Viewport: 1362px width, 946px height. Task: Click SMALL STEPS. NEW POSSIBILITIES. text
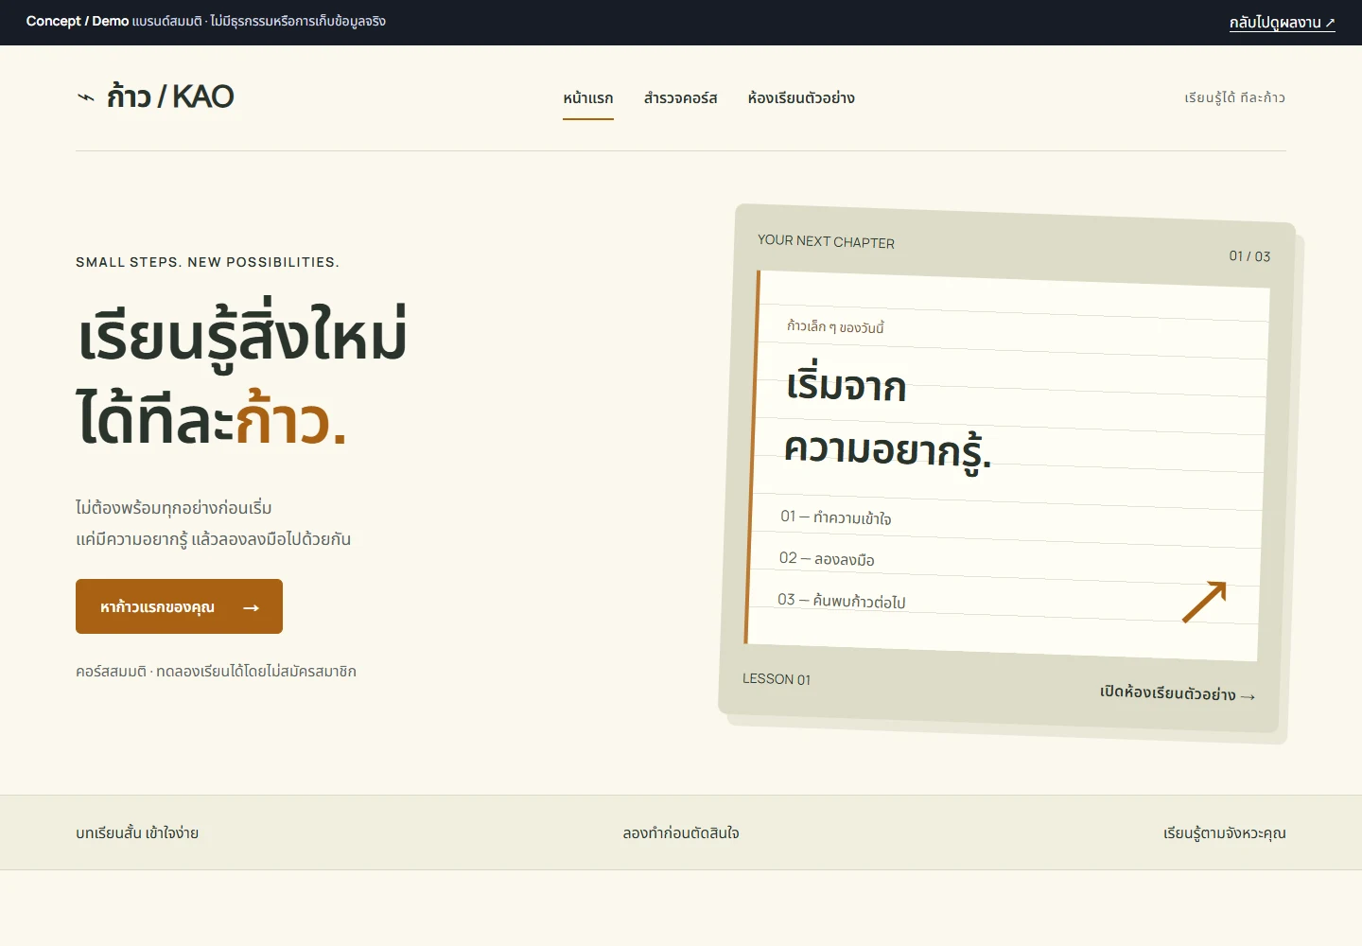(x=207, y=262)
